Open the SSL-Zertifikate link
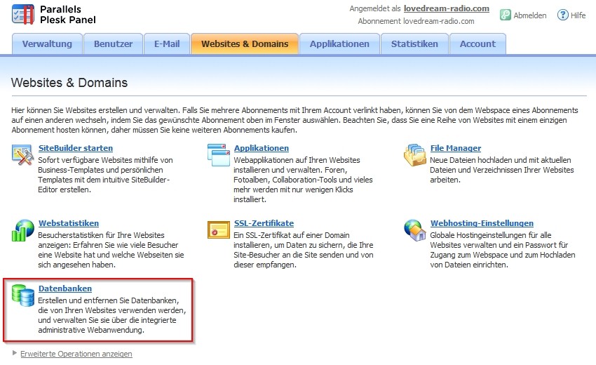The image size is (596, 365). 264,223
